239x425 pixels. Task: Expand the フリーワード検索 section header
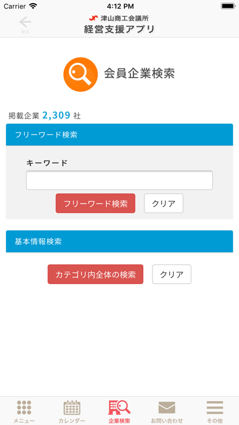tap(120, 135)
